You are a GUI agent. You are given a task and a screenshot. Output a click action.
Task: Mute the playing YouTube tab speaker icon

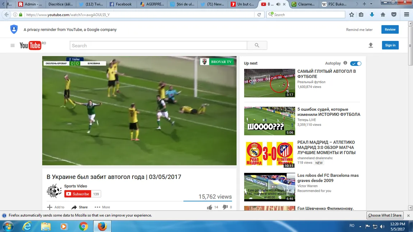[278, 4]
